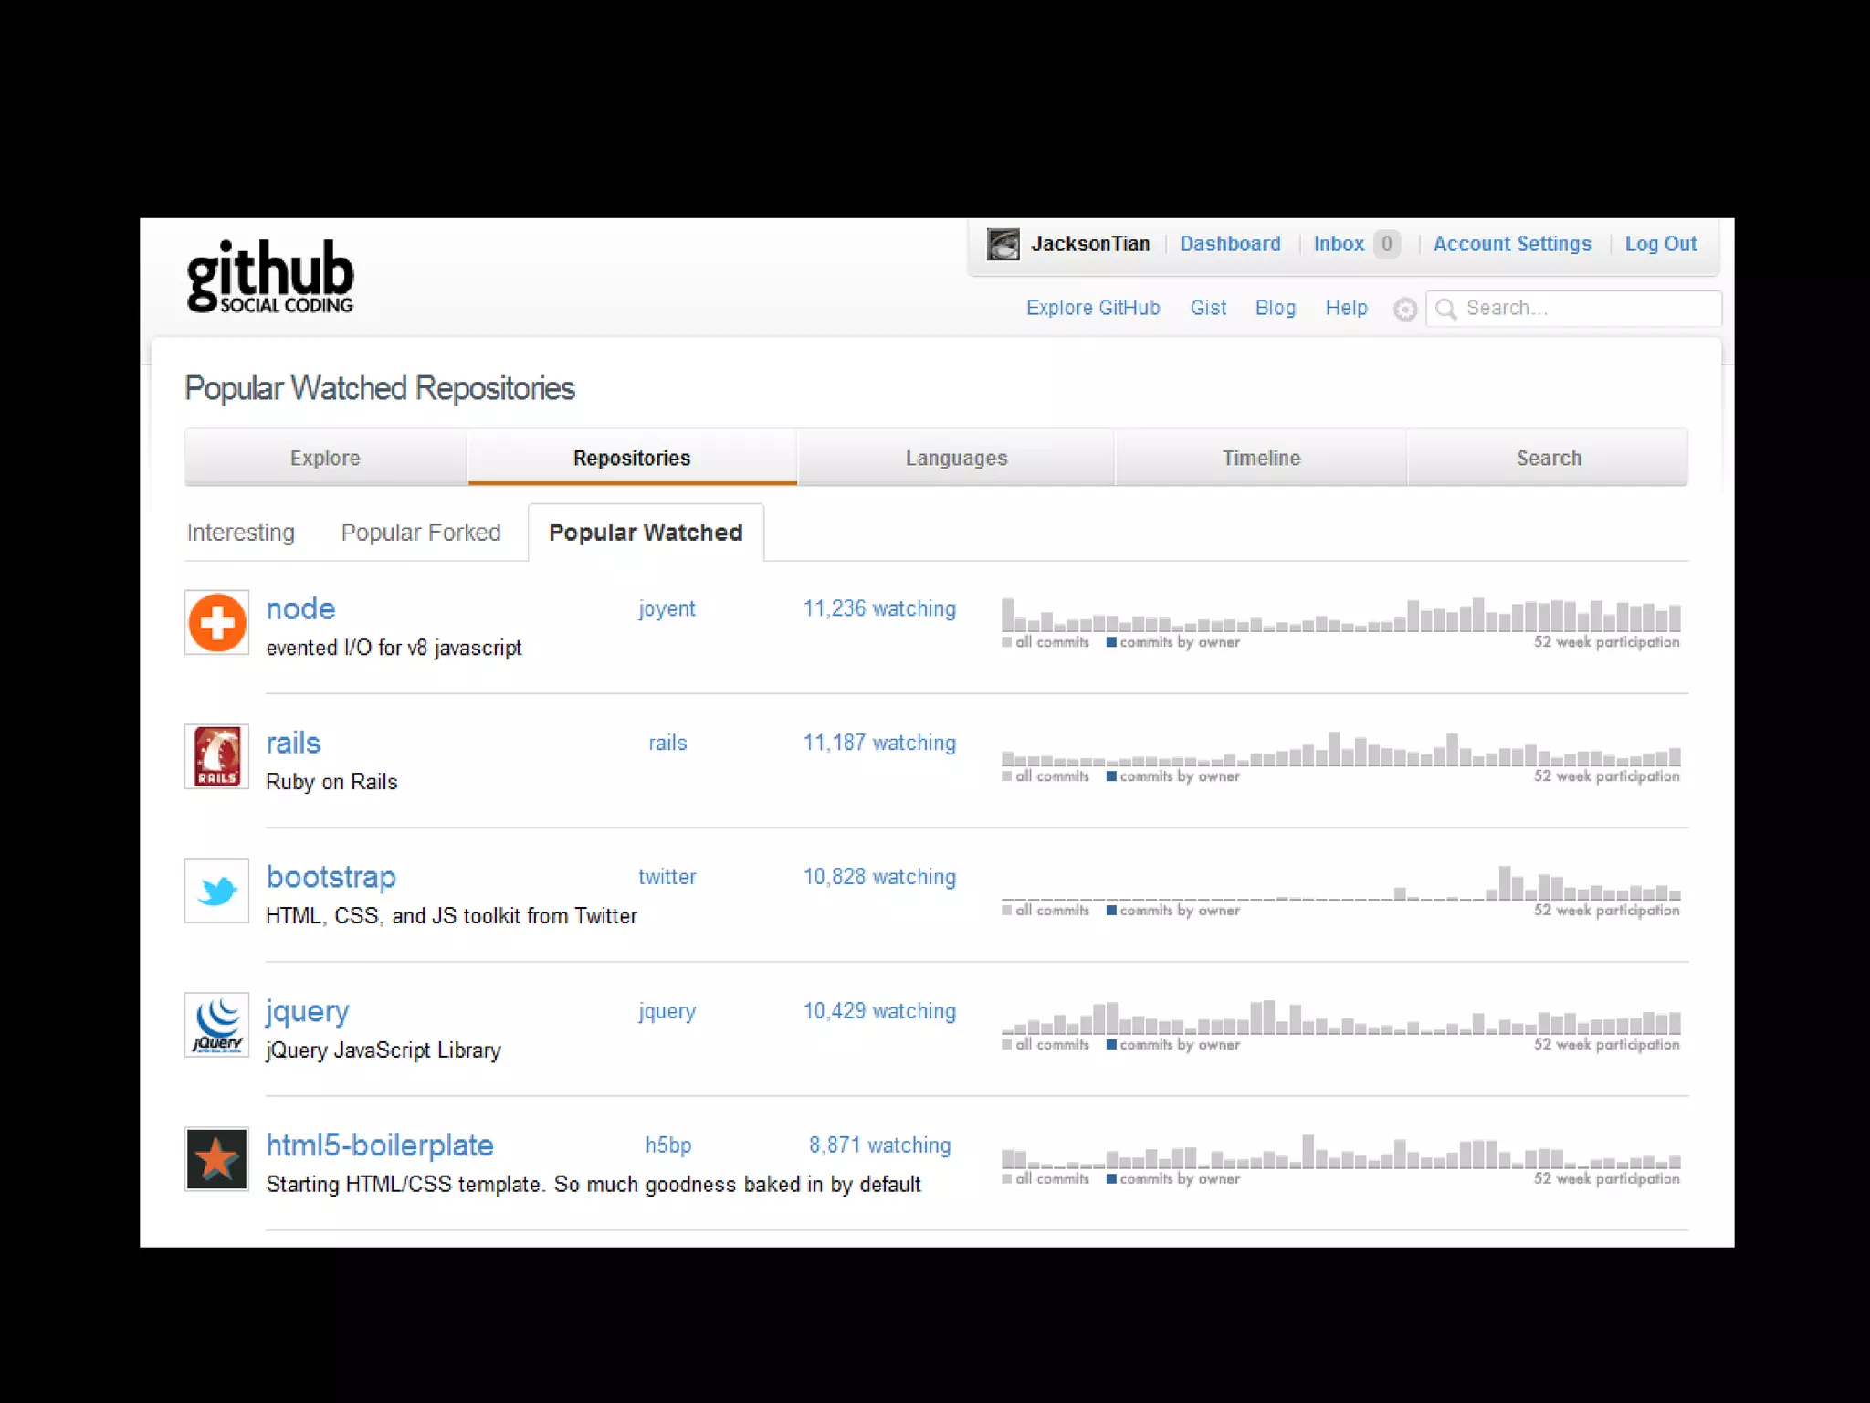Open the bootstrap repository link
Screen dimensions: 1870x1403
331,877
